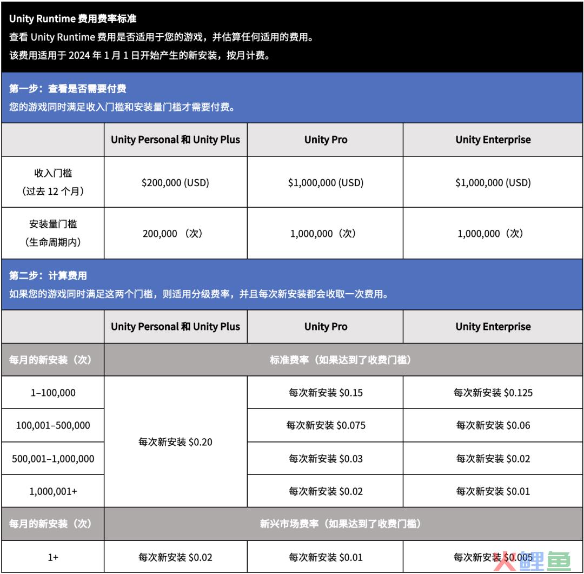Click Unity Pro "每次新安装 $0.02" in 1,000,001+ row
Image resolution: width=584 pixels, height=574 pixels.
[326, 491]
